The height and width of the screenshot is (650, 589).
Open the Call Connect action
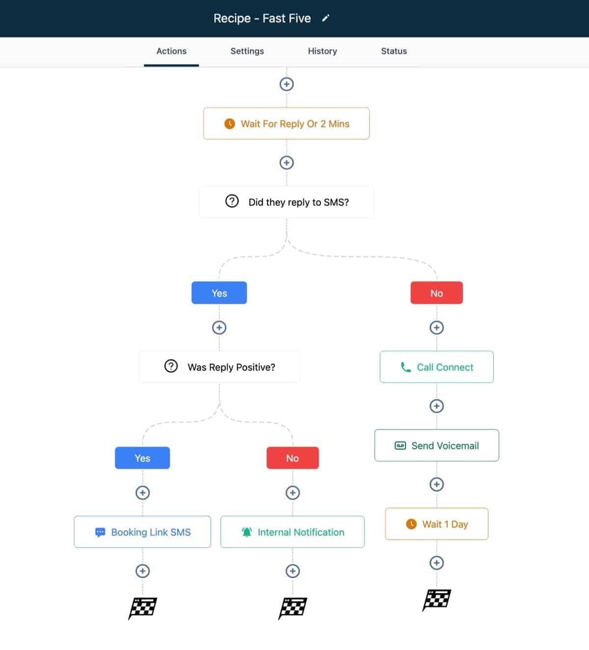[x=436, y=367]
